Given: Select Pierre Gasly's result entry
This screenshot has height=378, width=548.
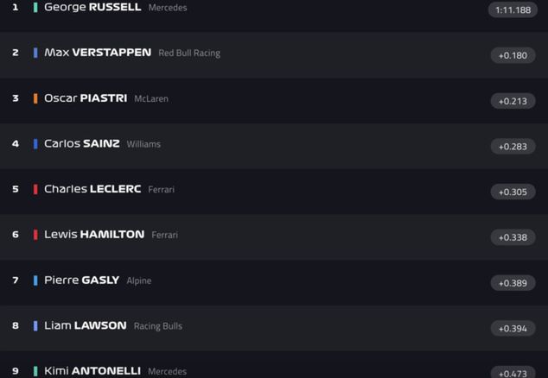Looking at the screenshot, I should point(82,280).
